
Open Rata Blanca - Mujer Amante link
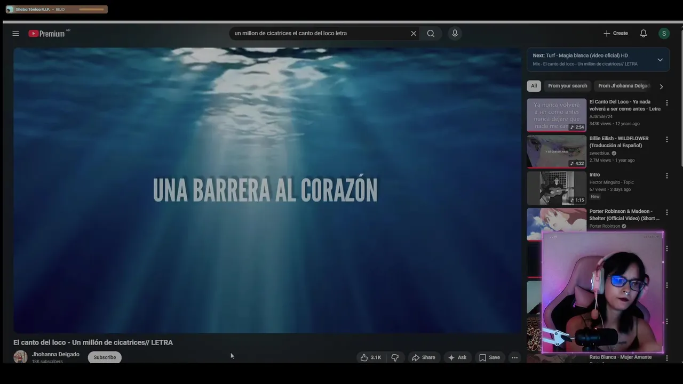(621, 357)
